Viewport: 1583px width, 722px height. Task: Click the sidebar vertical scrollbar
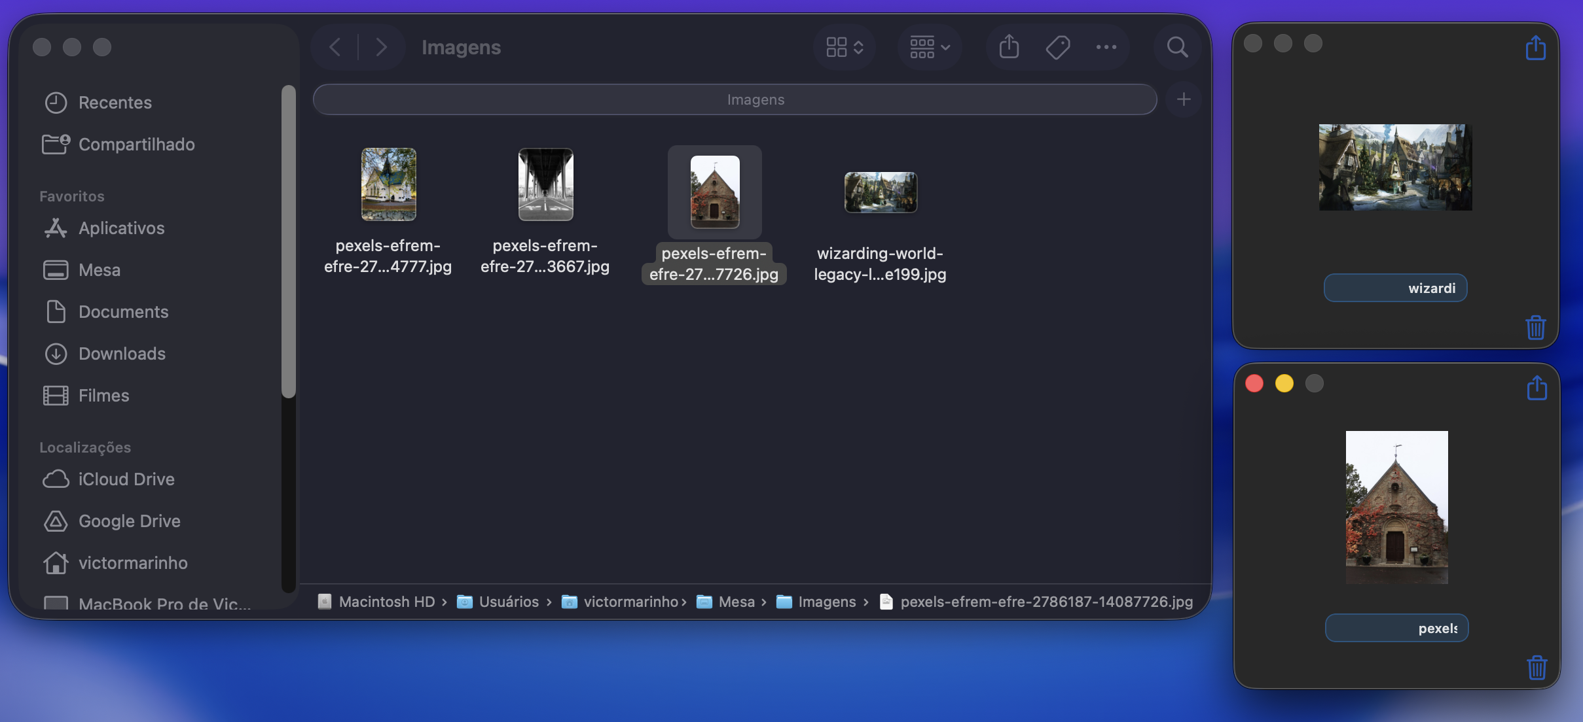tap(289, 242)
